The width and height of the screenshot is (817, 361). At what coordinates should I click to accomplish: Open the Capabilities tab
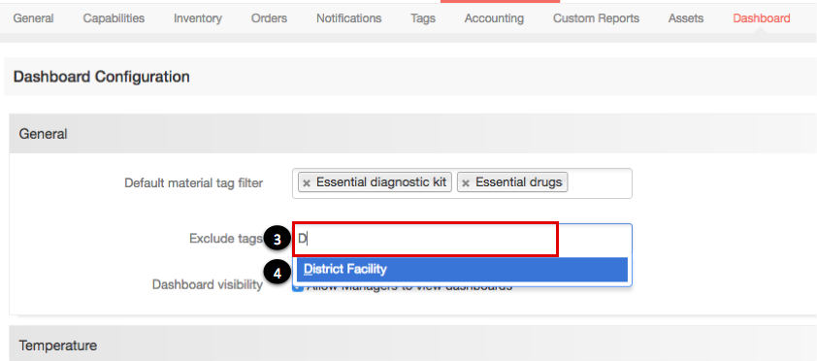coord(114,18)
